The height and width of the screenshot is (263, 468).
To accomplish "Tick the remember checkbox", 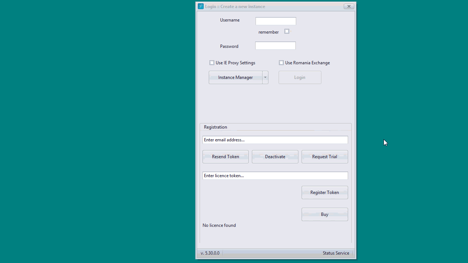I will click(287, 31).
